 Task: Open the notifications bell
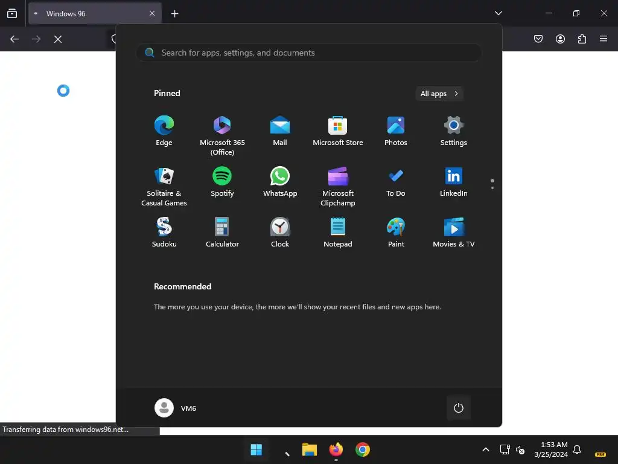pos(577,449)
